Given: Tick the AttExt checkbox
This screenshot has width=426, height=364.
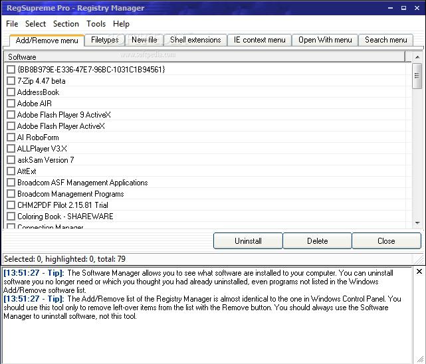Looking at the screenshot, I should pyautogui.click(x=11, y=171).
